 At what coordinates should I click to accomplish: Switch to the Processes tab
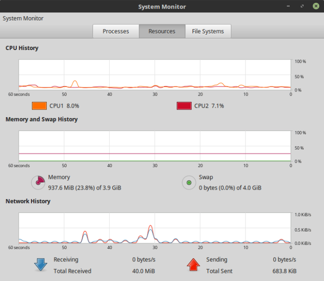116,31
